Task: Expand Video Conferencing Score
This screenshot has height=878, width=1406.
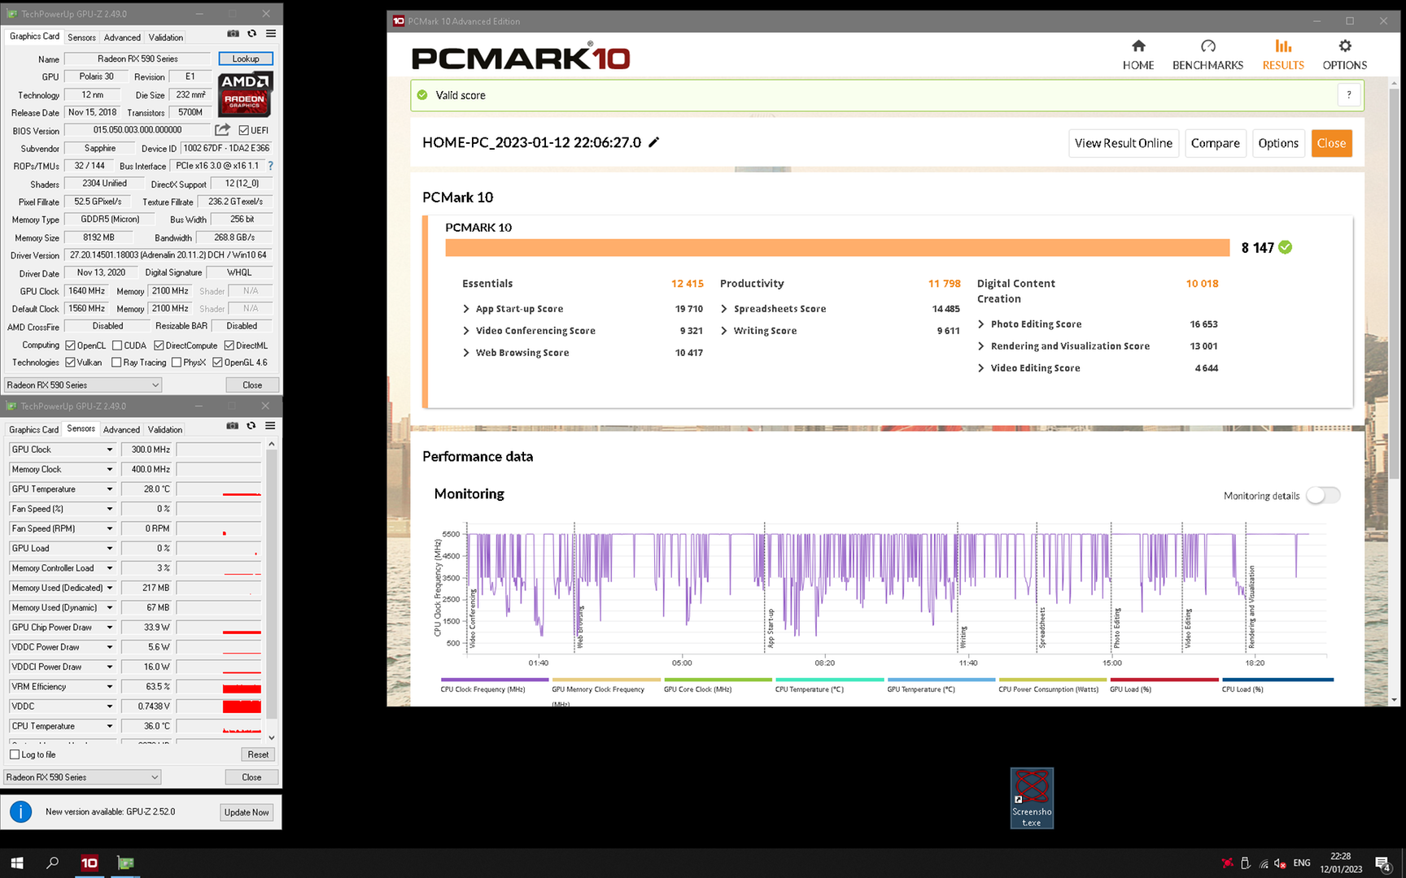Action: tap(466, 331)
